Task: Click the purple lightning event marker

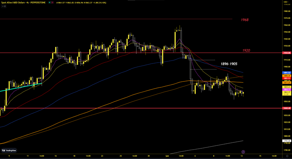Action: [x=243, y=152]
